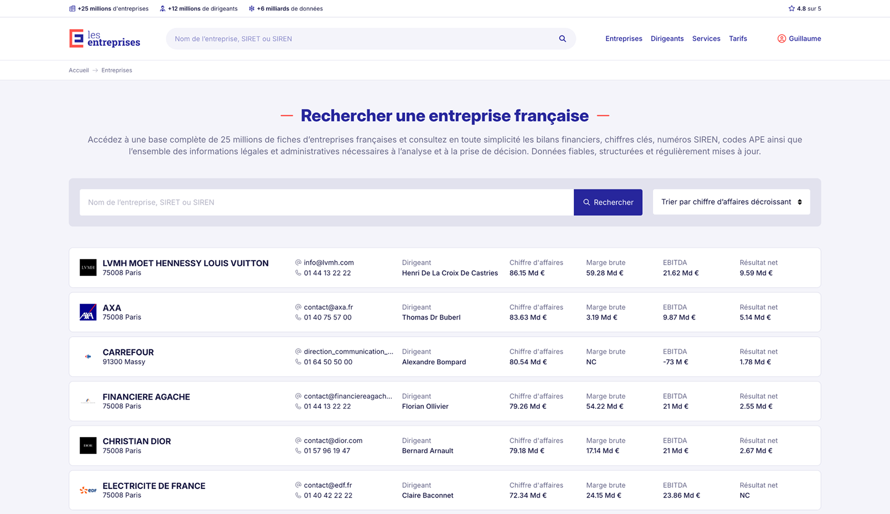Click the 4.8 sur 5 rating text

[809, 8]
